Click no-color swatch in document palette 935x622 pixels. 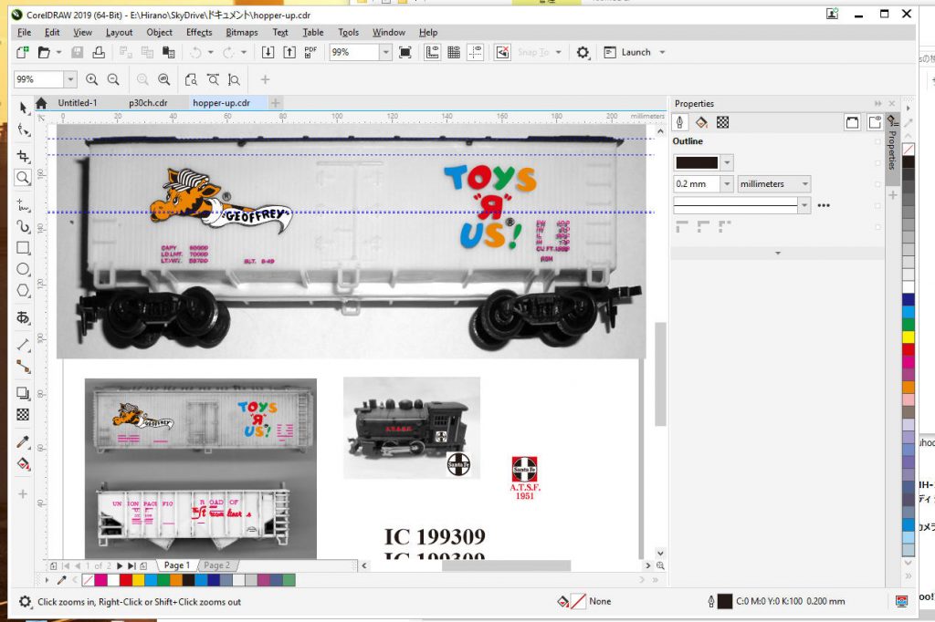tap(89, 580)
